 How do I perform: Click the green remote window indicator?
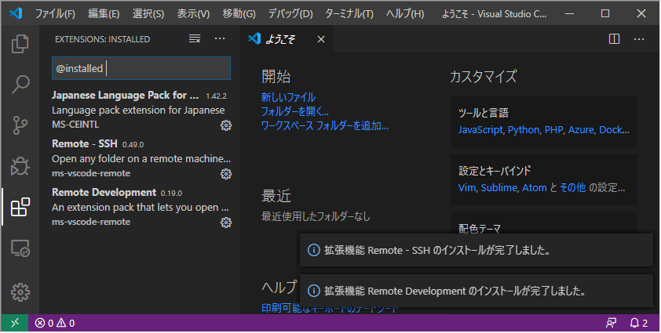point(15,323)
